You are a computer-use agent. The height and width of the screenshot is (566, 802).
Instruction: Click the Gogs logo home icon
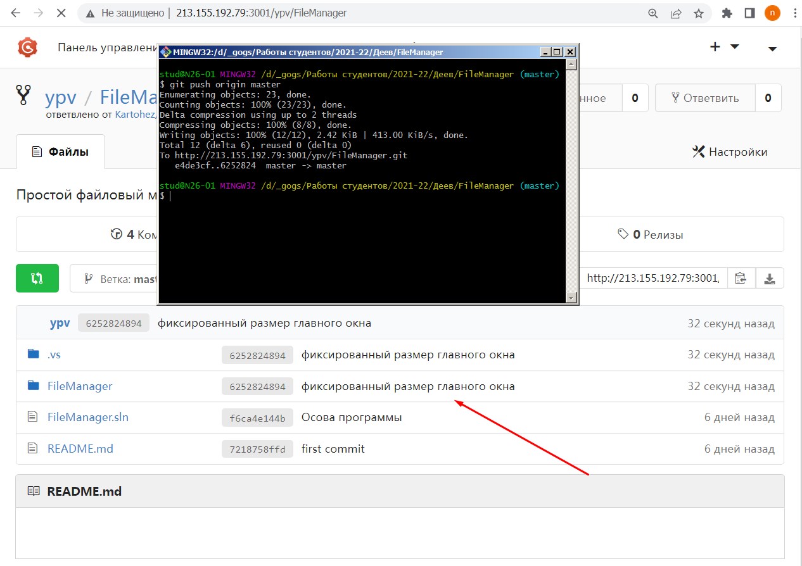pos(27,47)
